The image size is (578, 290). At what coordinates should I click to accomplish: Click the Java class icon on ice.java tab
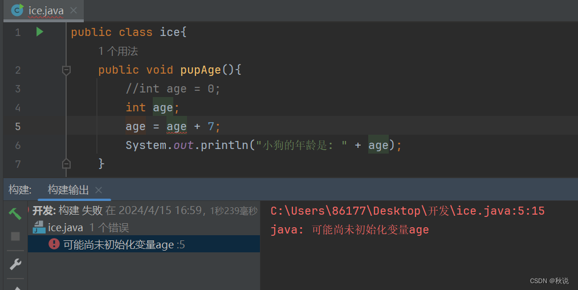pos(17,10)
